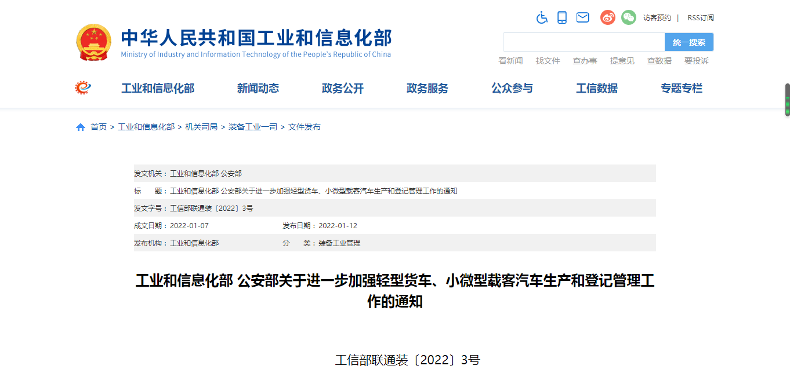The width and height of the screenshot is (790, 384).
Task: Click the email envelope icon
Action: (583, 17)
